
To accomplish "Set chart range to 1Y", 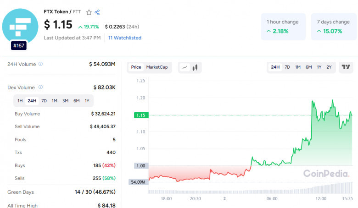I will pos(319,67).
